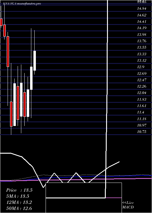Click the '12MA : 13.2' readout
This screenshot has width=152, height=213.
click(19, 202)
